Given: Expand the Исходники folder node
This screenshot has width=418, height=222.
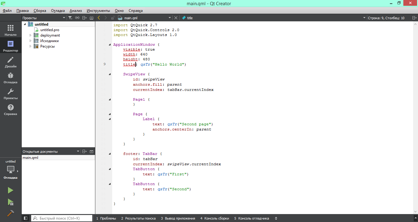Looking at the screenshot, I should tap(30, 41).
